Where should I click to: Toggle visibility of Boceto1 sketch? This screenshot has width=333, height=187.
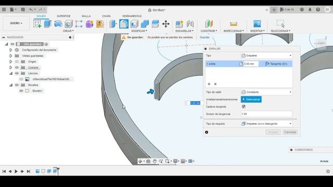point(21,91)
